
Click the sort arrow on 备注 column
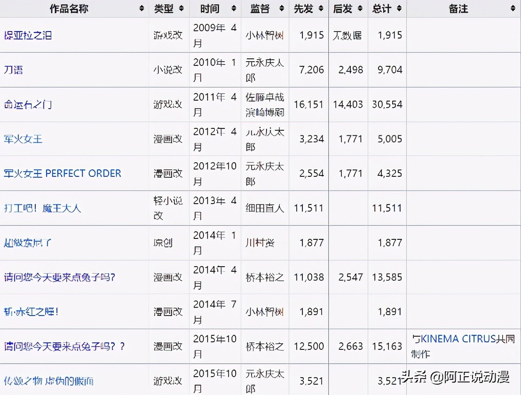513,8
